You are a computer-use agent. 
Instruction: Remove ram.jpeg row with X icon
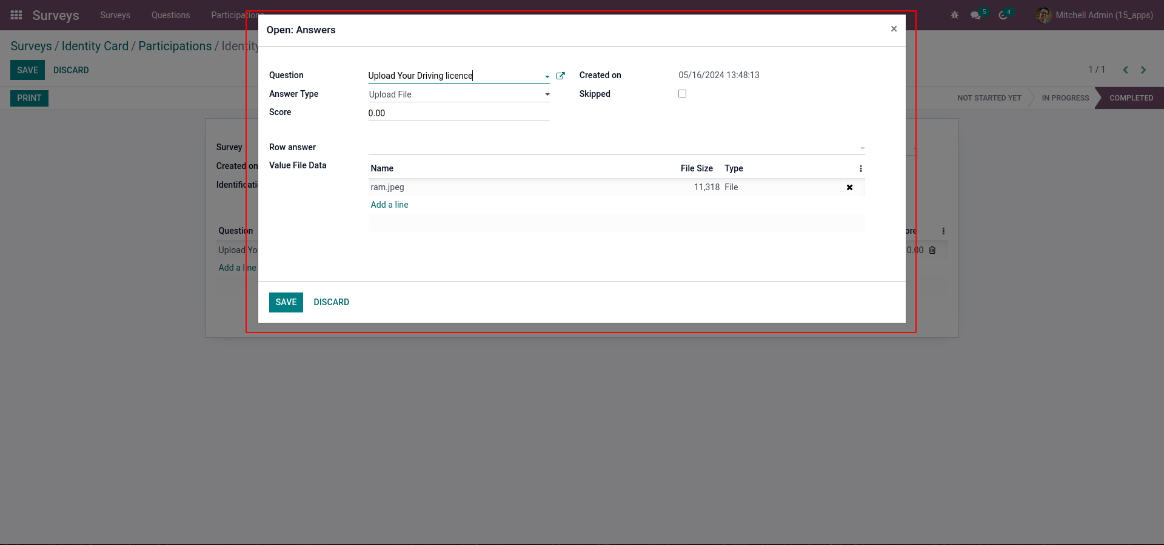tap(849, 188)
